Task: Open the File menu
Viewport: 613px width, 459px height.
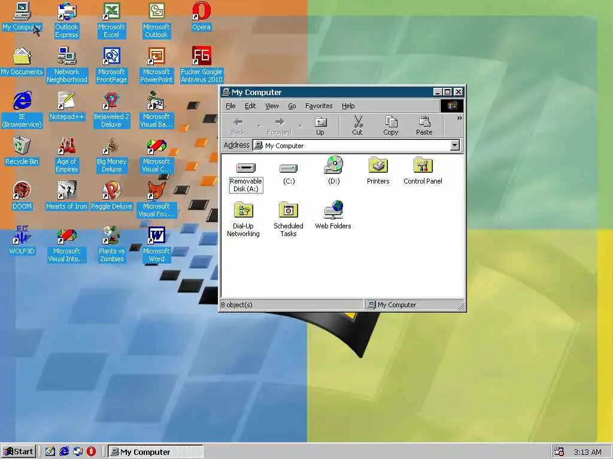Action: (230, 106)
